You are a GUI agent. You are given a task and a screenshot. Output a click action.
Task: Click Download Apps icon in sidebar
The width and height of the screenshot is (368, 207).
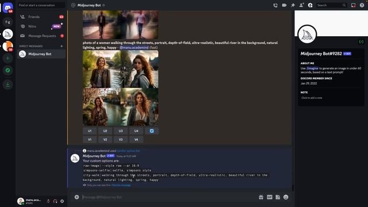click(7, 85)
